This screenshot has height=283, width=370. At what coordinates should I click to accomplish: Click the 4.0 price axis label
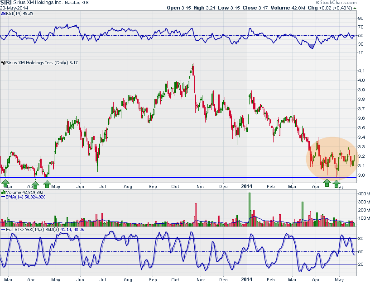click(361, 80)
